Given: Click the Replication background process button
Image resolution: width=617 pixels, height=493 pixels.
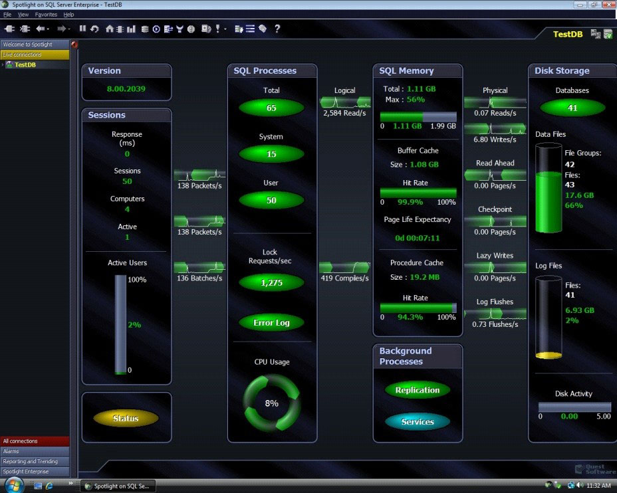Looking at the screenshot, I should point(417,390).
